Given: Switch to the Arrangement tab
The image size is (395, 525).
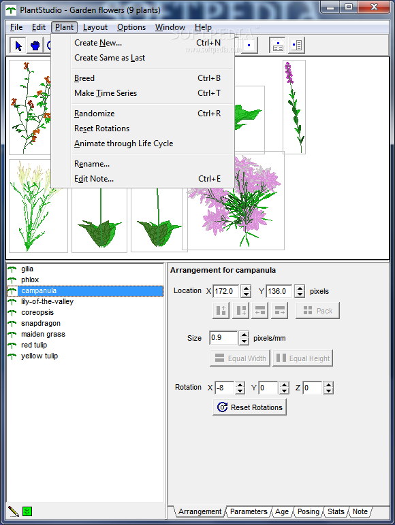Looking at the screenshot, I should 200,511.
